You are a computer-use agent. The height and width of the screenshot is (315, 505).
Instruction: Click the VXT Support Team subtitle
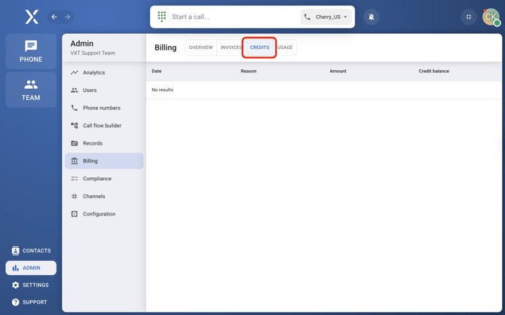coord(93,54)
